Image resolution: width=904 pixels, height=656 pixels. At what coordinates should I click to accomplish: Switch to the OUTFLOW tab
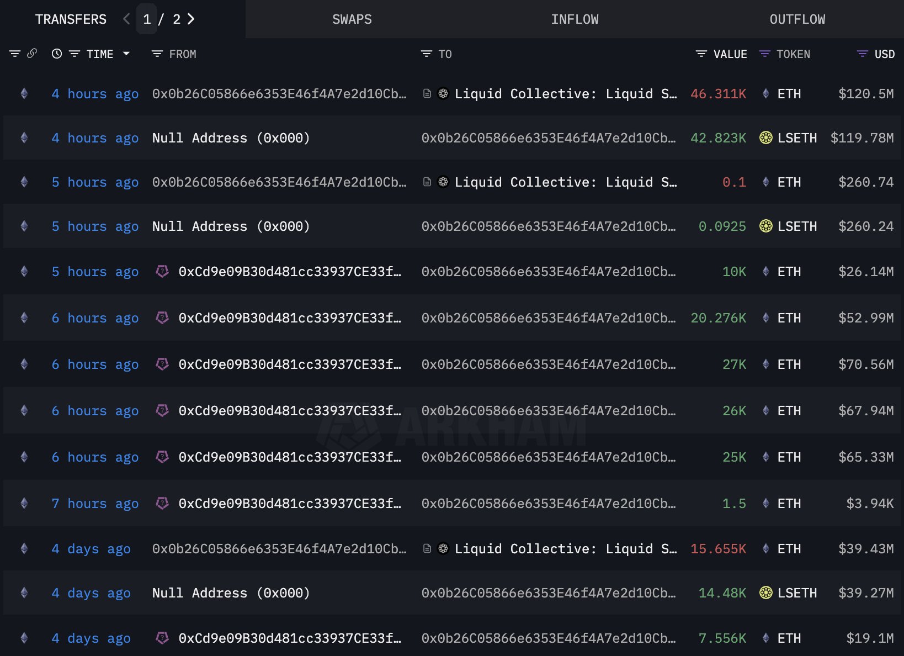(x=797, y=19)
